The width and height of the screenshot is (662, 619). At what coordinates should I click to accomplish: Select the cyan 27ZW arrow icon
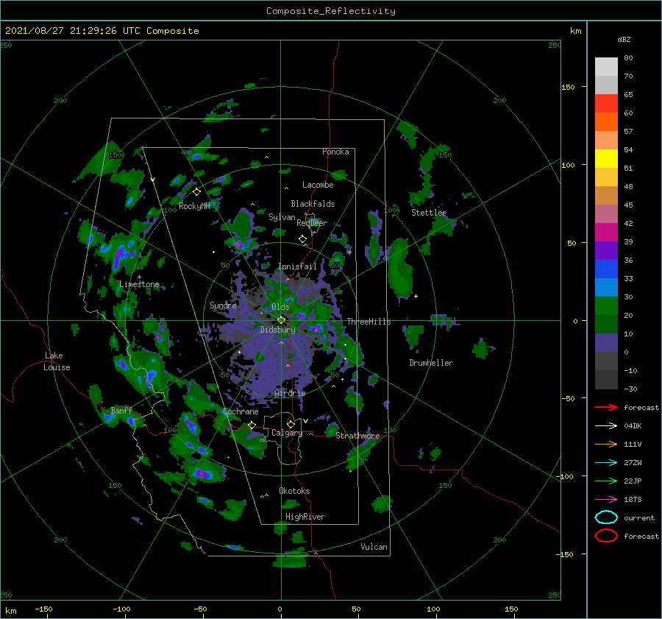[606, 463]
